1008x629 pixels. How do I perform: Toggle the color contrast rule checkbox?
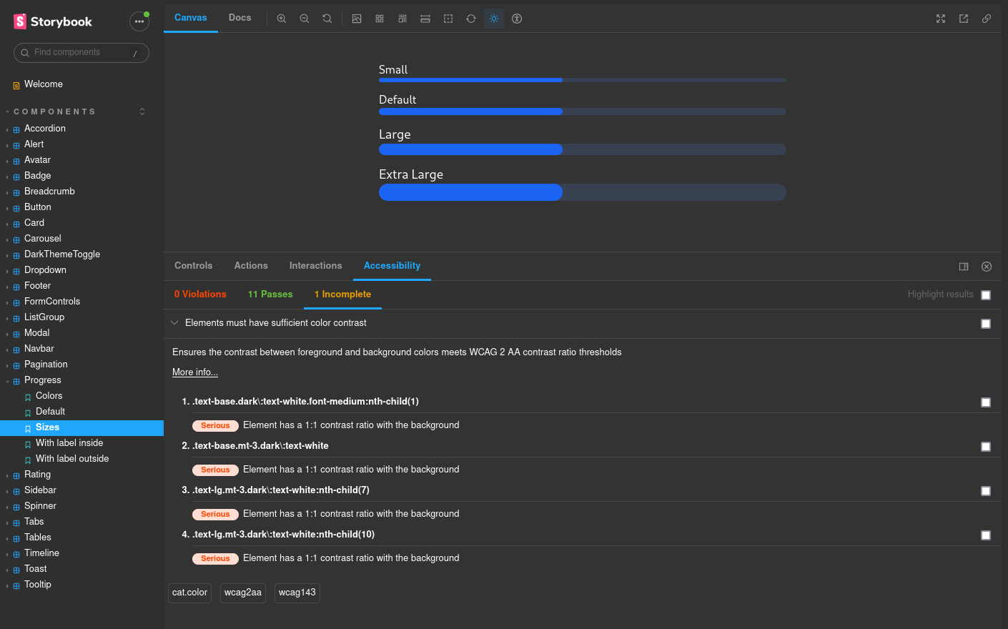[x=986, y=324]
